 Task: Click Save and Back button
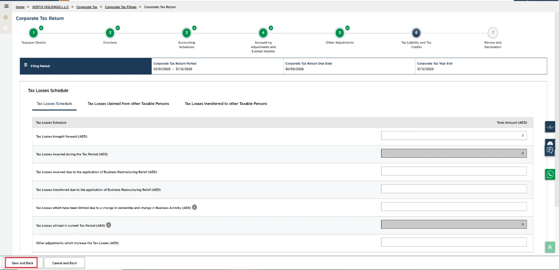[x=23, y=263]
